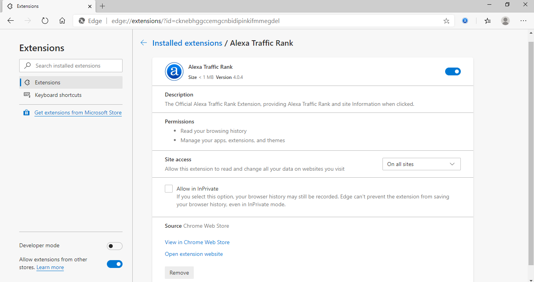This screenshot has height=282, width=534.
Task: Click the Description heading
Action: 179,95
